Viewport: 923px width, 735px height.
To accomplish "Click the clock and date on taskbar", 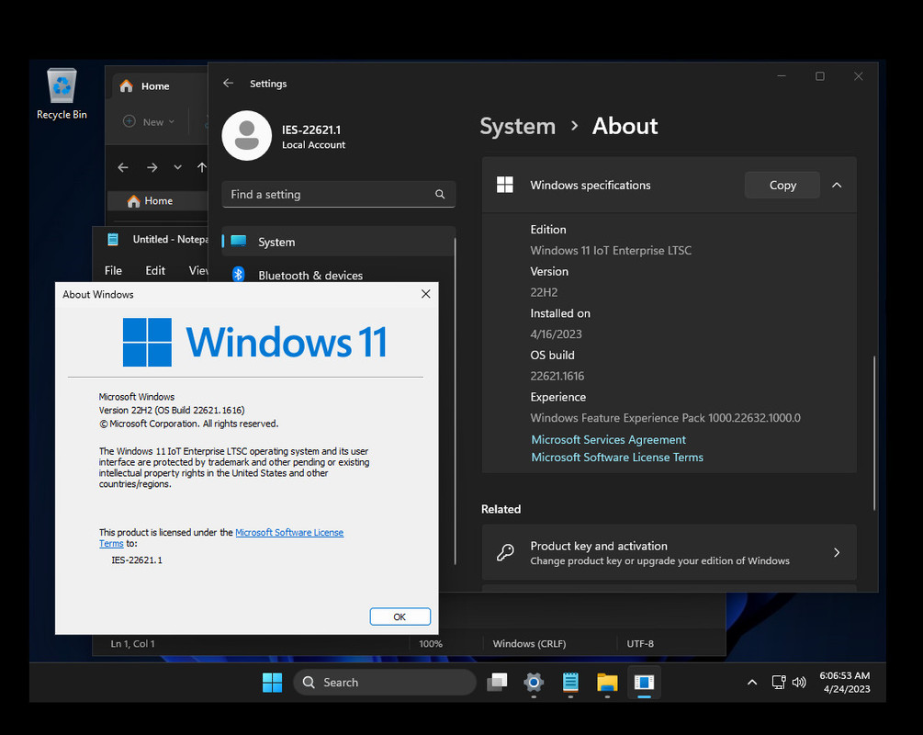I will 845,682.
